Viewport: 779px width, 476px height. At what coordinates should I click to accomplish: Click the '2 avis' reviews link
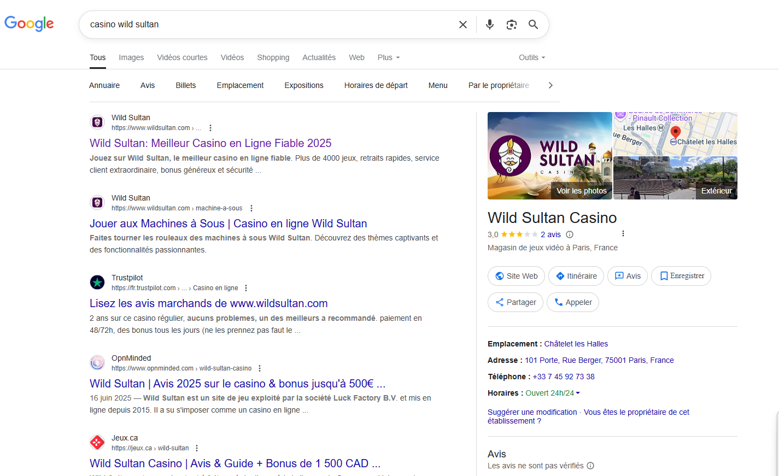coord(550,234)
